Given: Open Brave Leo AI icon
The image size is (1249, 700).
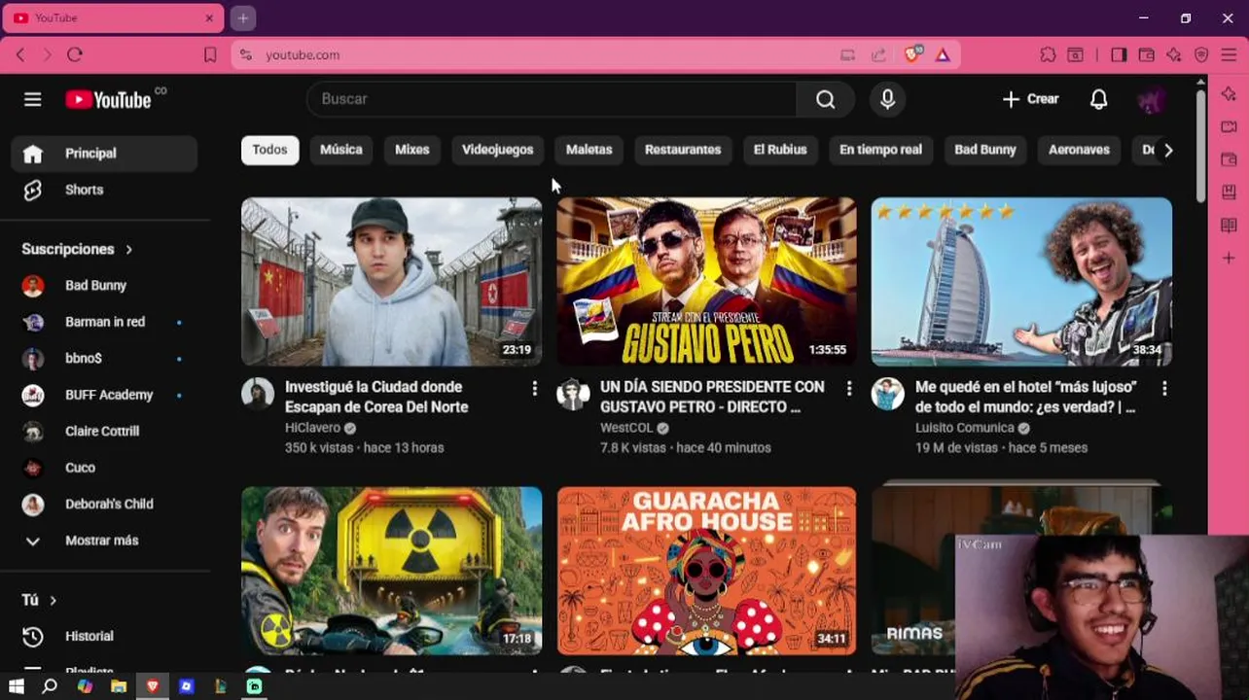Looking at the screenshot, I should 1174,55.
